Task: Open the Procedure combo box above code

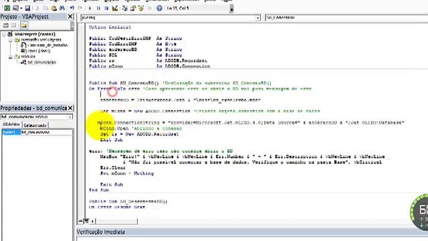Action: click(x=346, y=17)
